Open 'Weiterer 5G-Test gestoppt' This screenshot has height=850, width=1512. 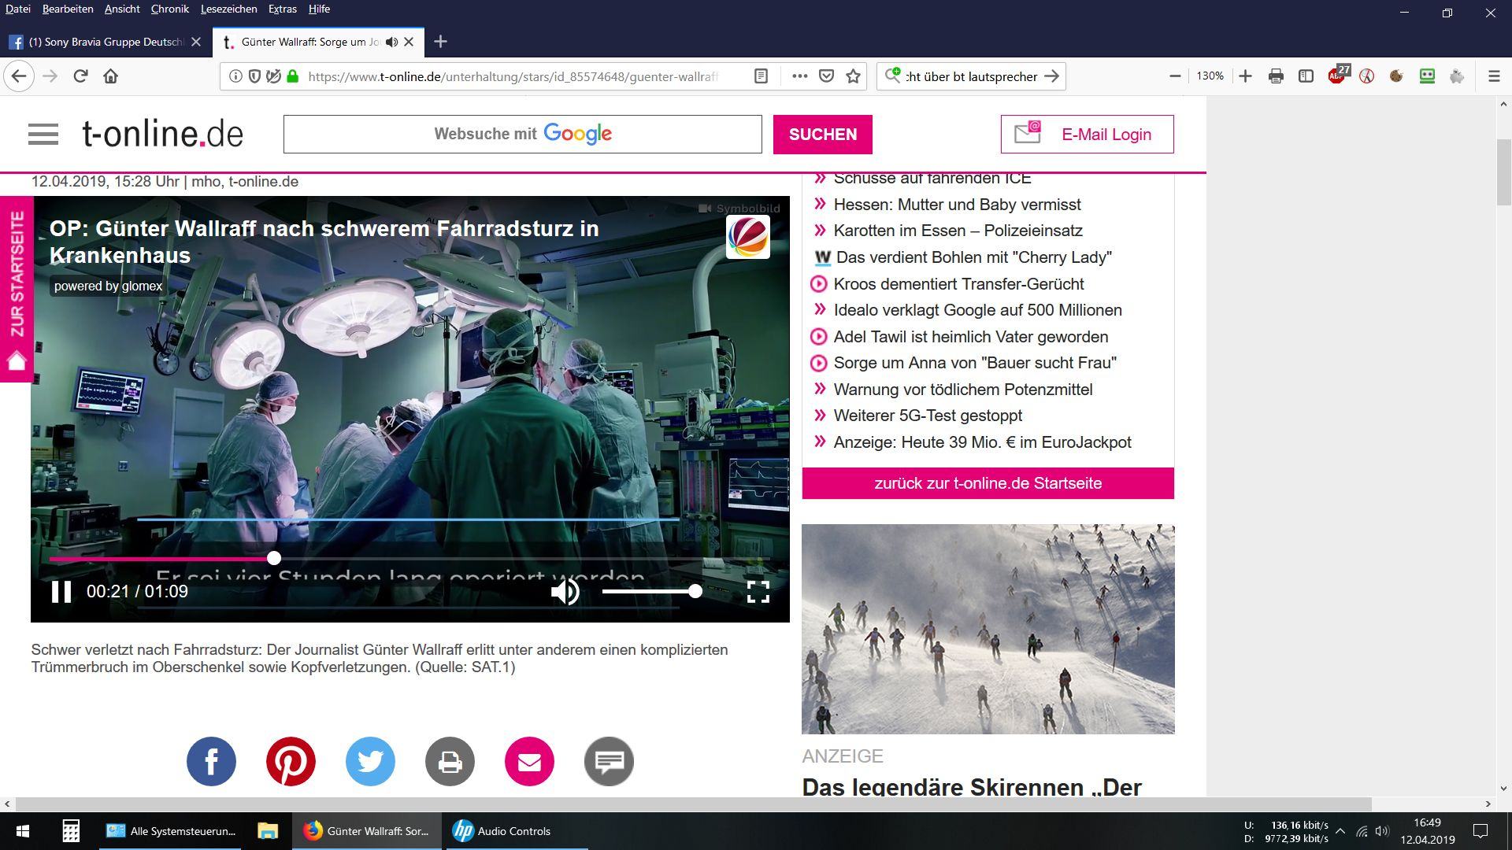(928, 416)
